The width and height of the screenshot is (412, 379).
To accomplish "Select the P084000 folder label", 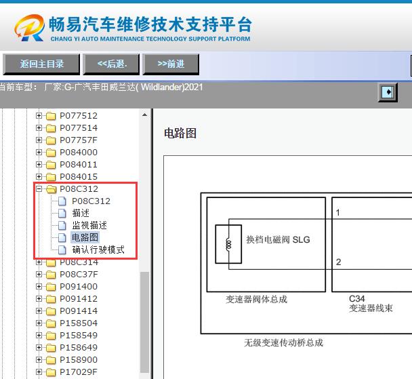I will pos(79,152).
